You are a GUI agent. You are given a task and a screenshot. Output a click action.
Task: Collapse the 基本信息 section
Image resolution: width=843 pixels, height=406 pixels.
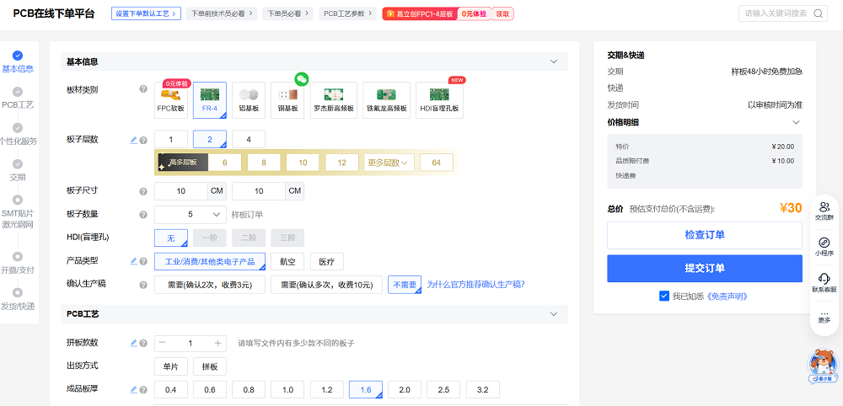coord(554,61)
